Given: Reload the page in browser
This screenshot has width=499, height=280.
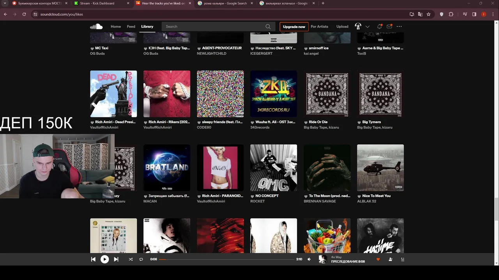Looking at the screenshot, I should tap(24, 14).
